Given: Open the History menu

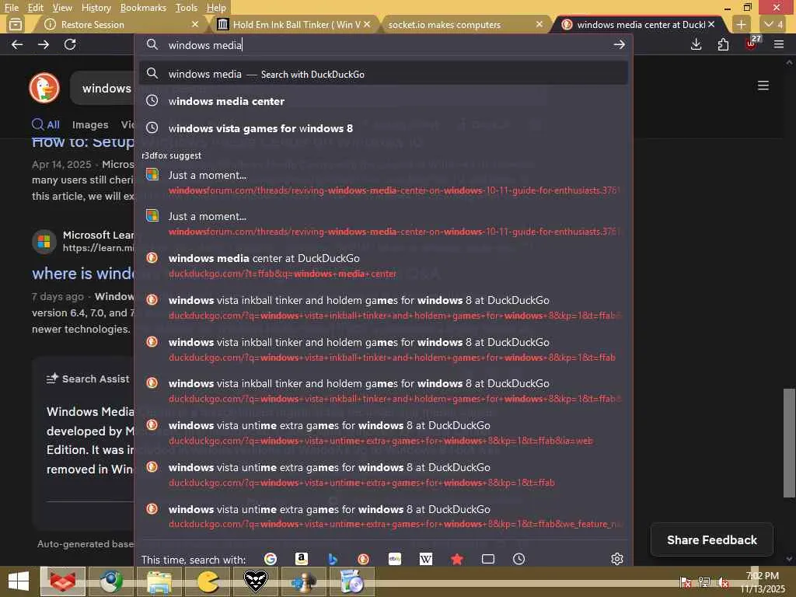Looking at the screenshot, I should [96, 8].
